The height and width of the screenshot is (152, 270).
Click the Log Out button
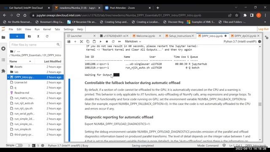263,29
